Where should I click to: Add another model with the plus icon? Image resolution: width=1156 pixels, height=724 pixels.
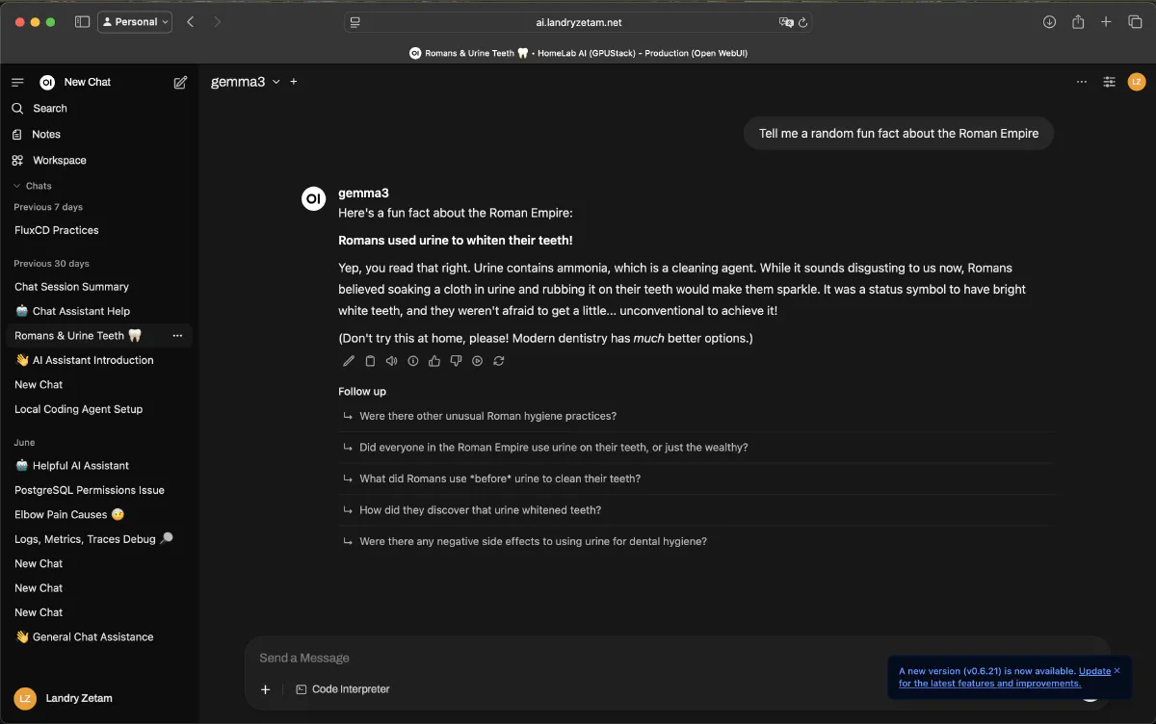pyautogui.click(x=294, y=82)
